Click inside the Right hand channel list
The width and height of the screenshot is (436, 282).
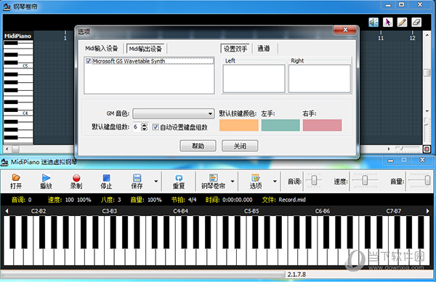[320, 78]
